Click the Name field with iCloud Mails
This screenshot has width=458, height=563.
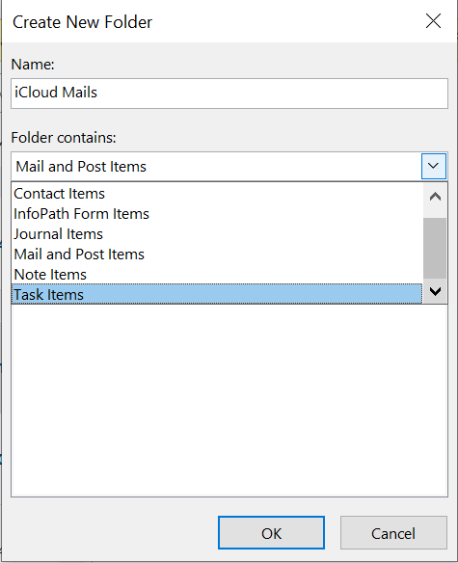click(x=229, y=94)
